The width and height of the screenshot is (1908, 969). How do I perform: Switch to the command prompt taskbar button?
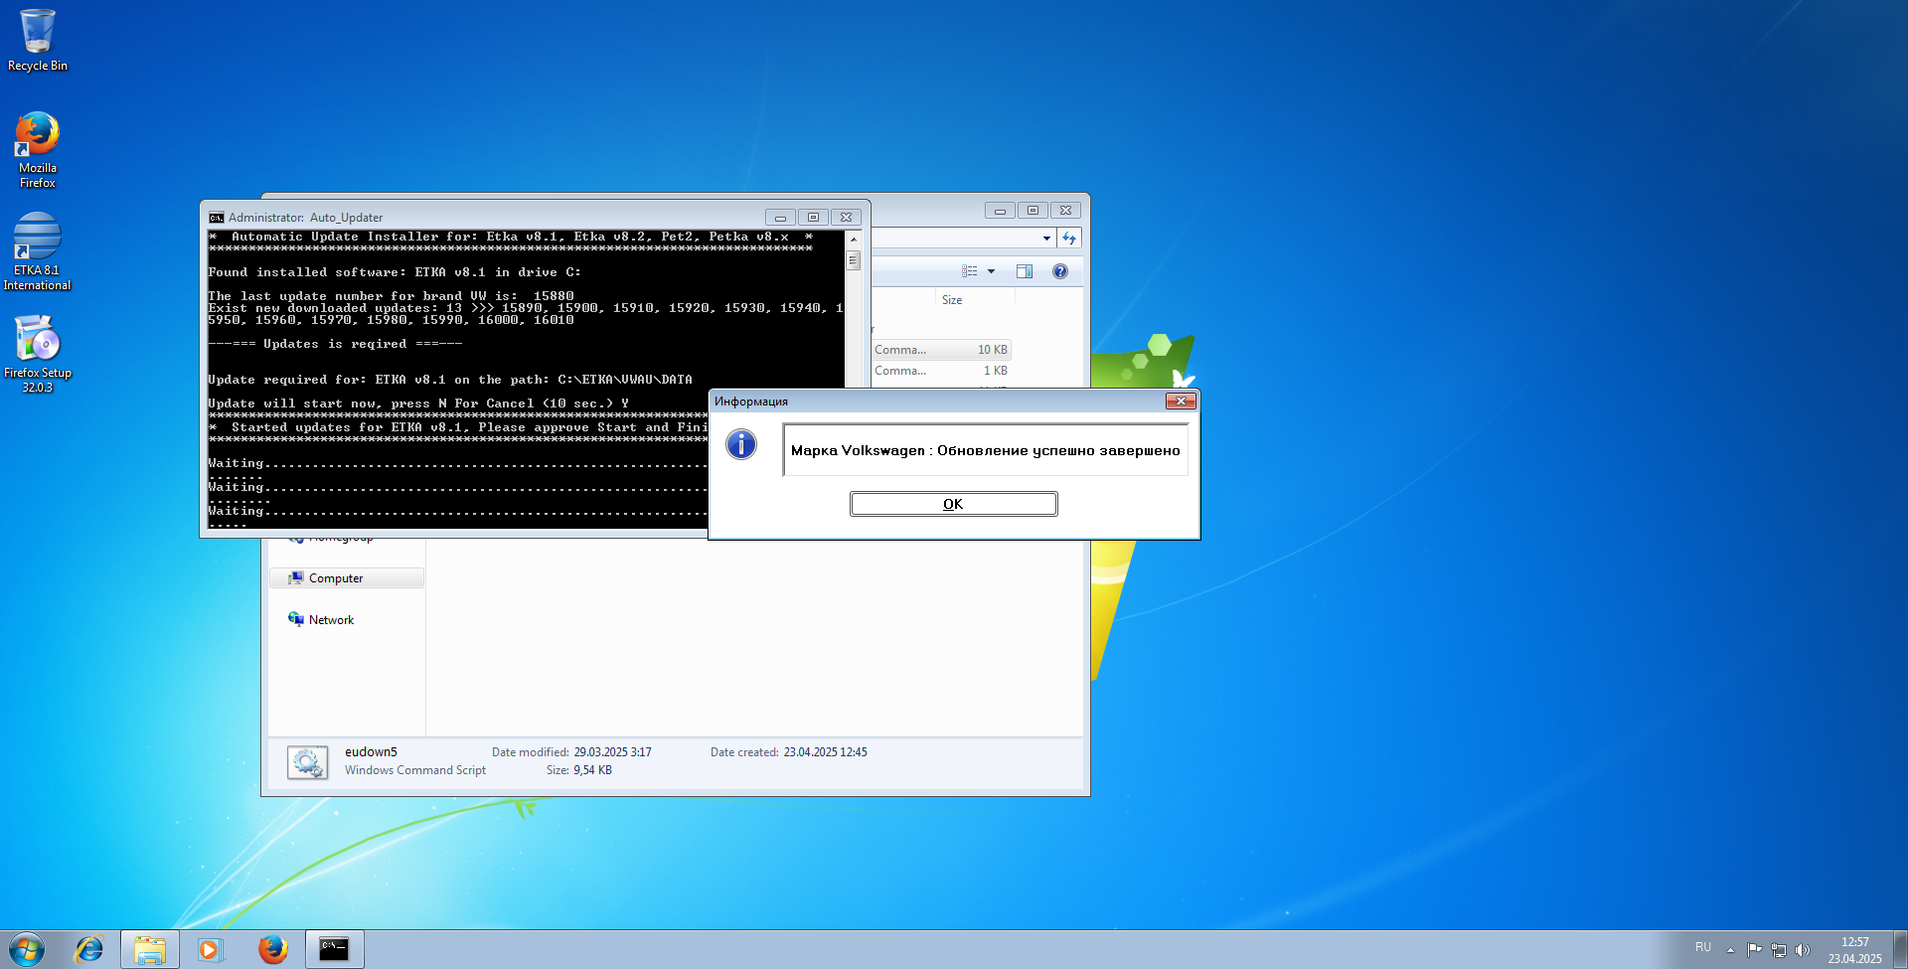[x=334, y=949]
